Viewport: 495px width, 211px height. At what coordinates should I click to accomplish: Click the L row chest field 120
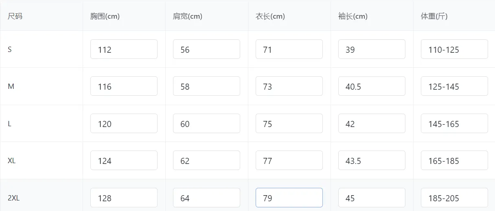pyautogui.click(x=124, y=123)
